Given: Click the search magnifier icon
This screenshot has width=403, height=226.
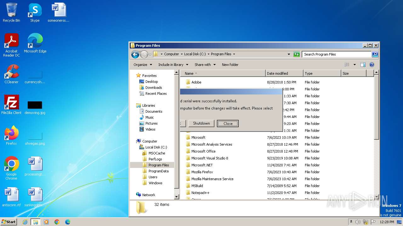Looking at the screenshot, I should 375,54.
